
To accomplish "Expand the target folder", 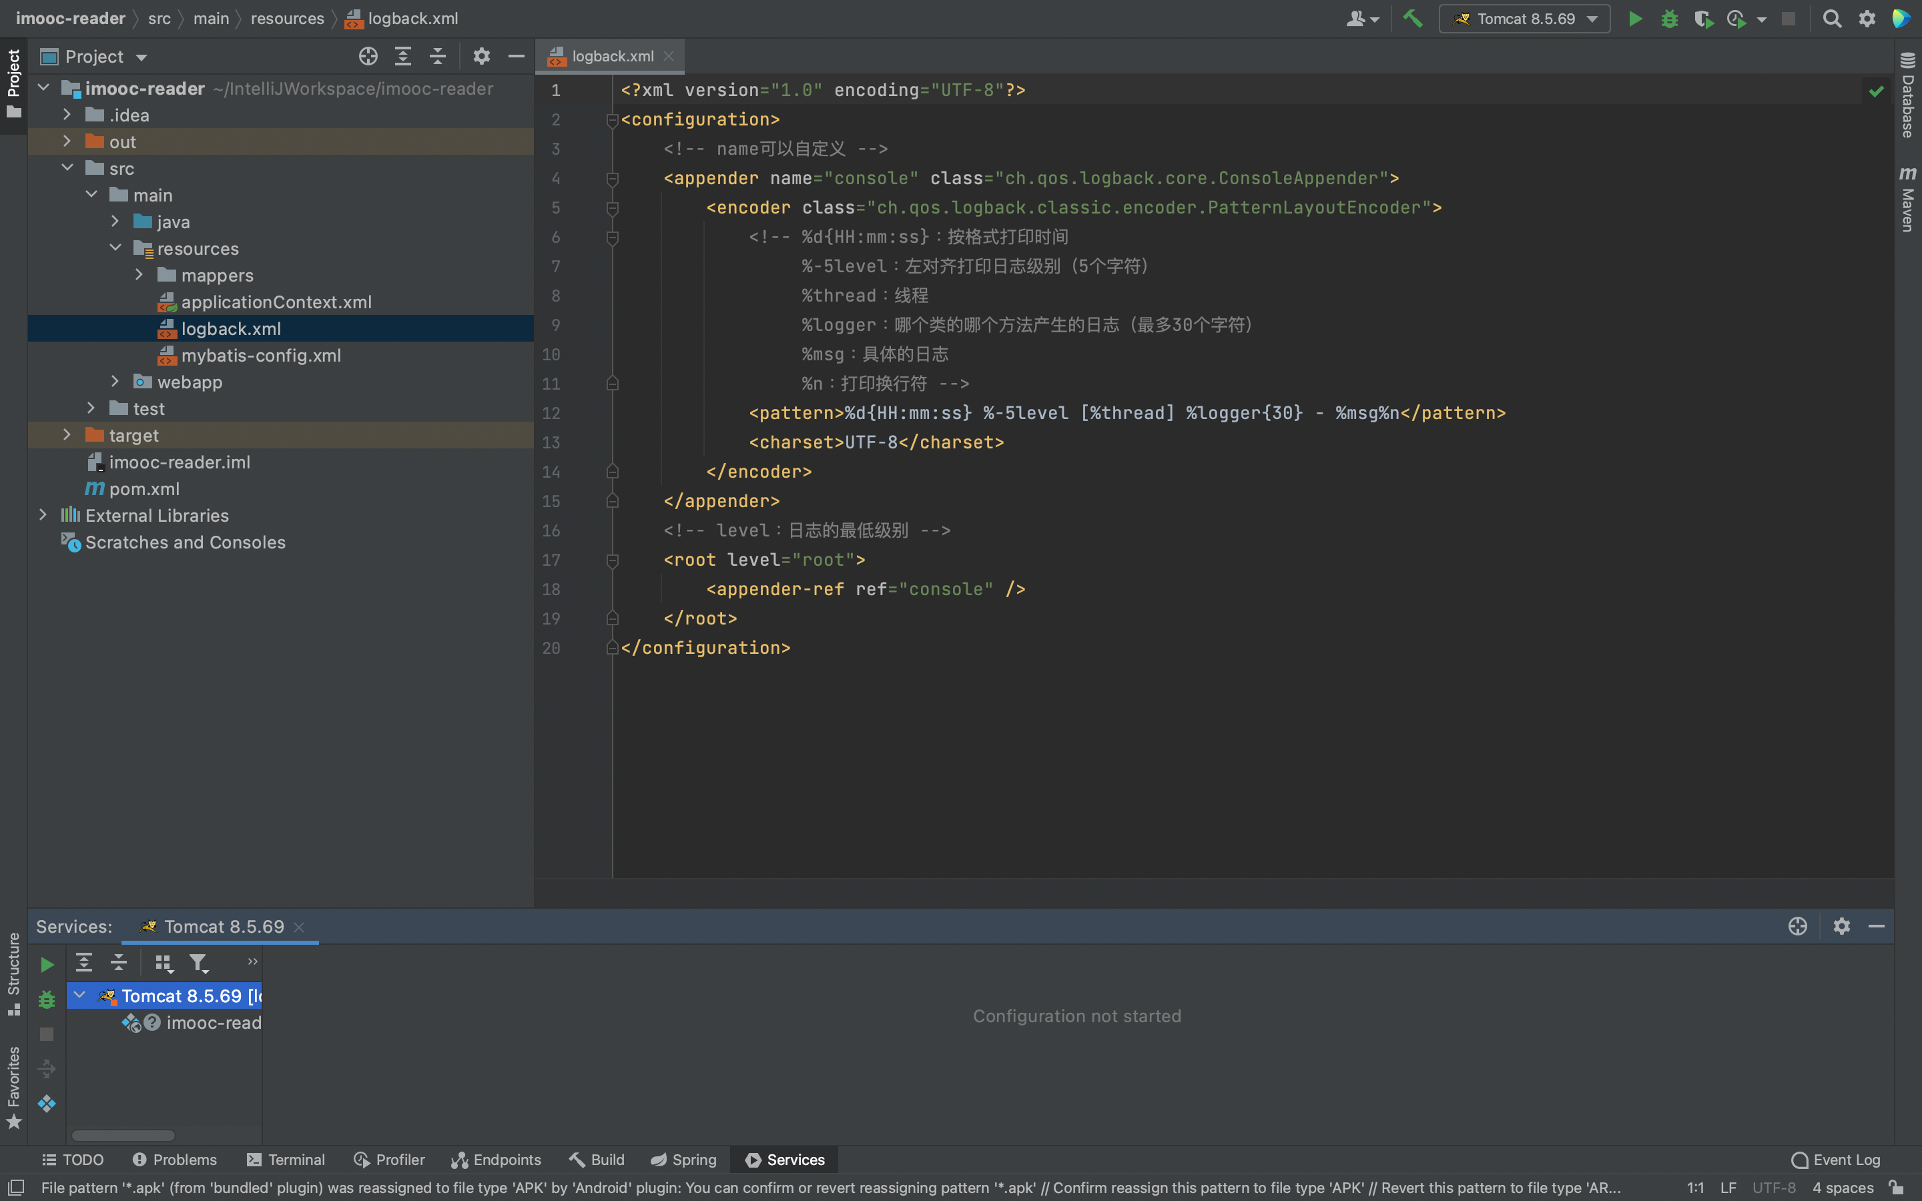I will pyautogui.click(x=67, y=435).
